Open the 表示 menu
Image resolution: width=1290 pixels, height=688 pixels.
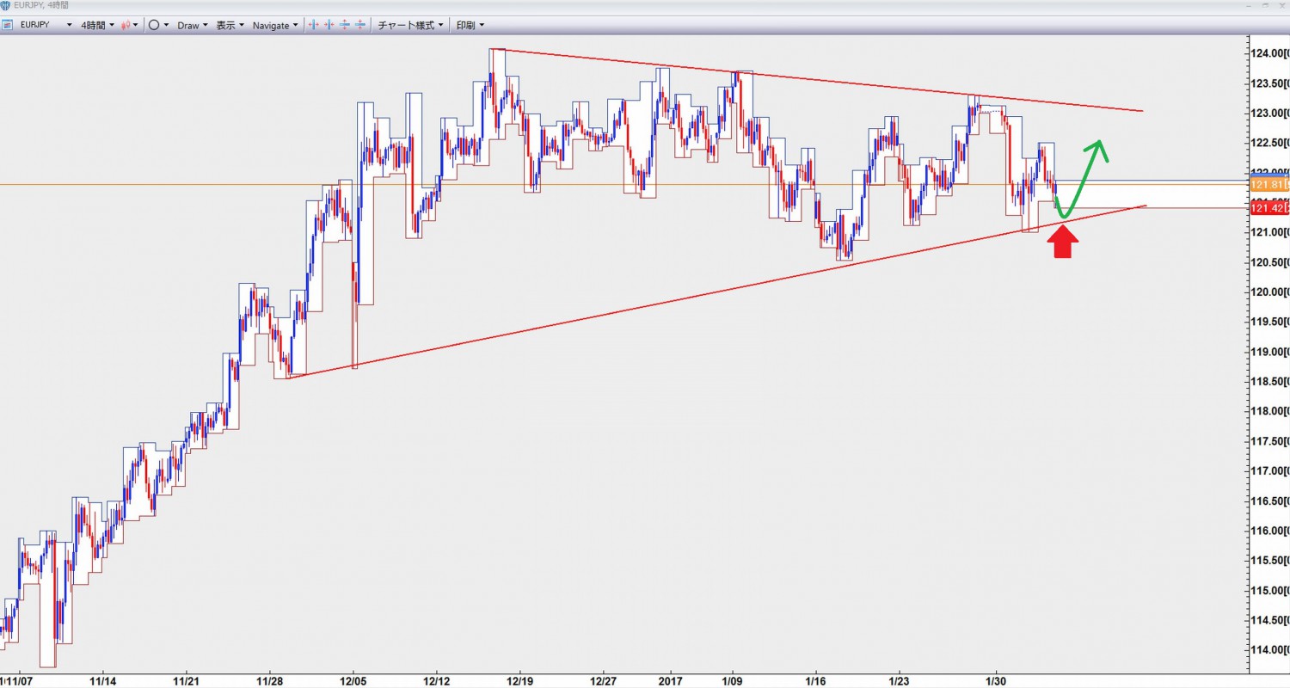(x=230, y=25)
